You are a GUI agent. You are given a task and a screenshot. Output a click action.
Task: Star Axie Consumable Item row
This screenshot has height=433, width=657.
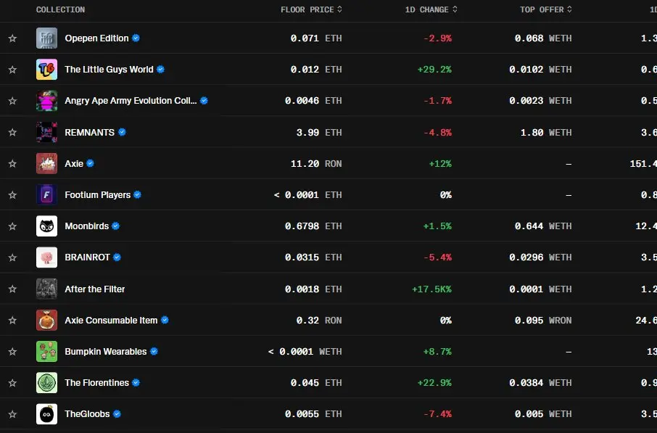tap(12, 321)
